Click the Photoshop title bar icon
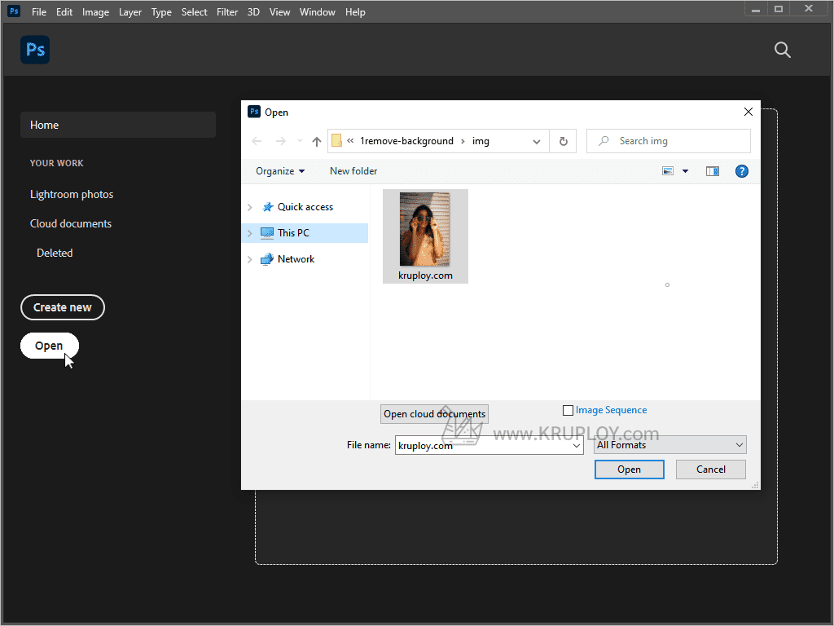 tap(14, 11)
